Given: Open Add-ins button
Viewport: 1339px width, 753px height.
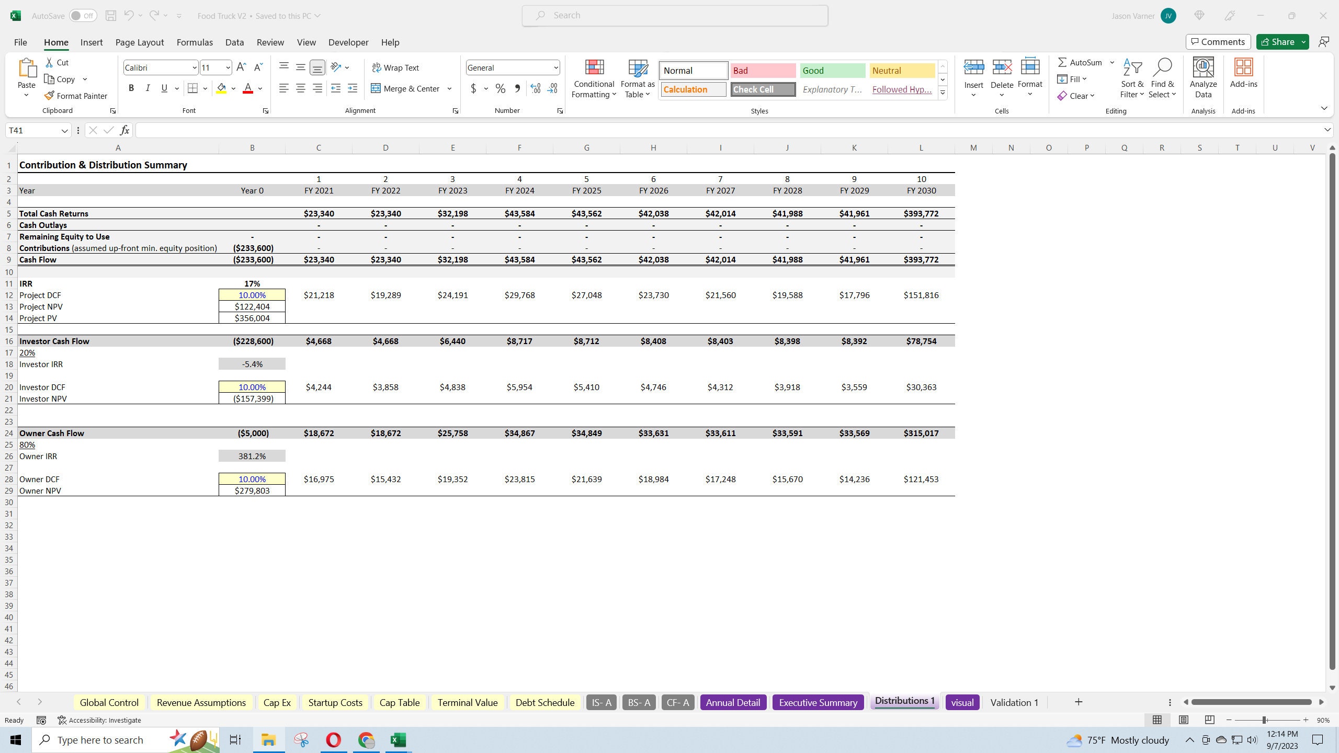Looking at the screenshot, I should click(1243, 73).
